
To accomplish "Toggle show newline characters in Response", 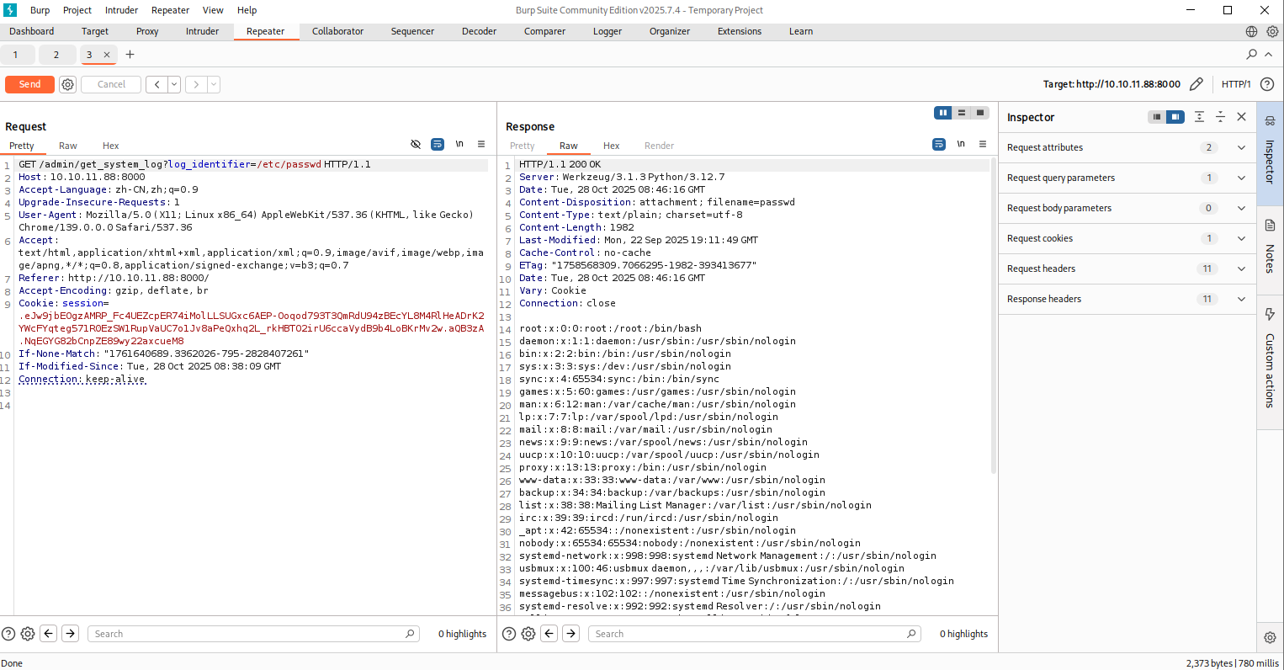I will [x=961, y=144].
